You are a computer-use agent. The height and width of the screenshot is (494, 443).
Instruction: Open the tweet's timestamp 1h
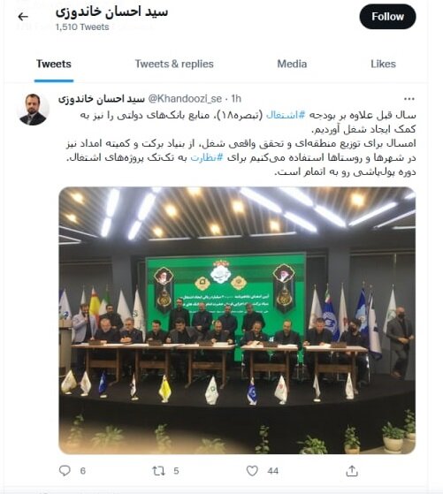click(236, 99)
